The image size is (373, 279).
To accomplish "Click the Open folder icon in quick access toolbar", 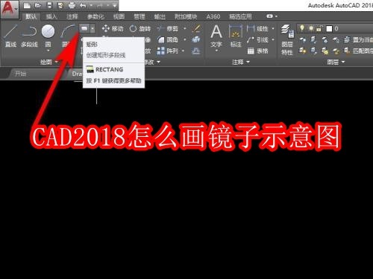I will tap(38, 5).
